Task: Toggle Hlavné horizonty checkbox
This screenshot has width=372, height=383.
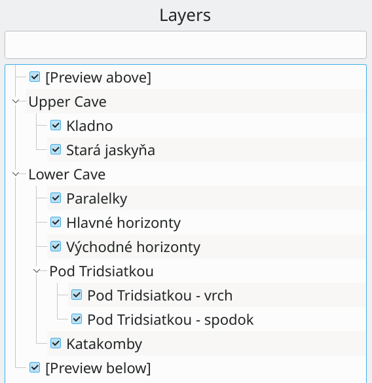Action: (56, 223)
